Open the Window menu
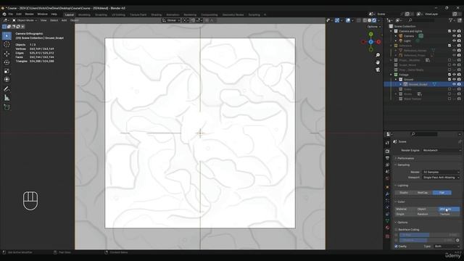The image size is (464, 261). 42,14
